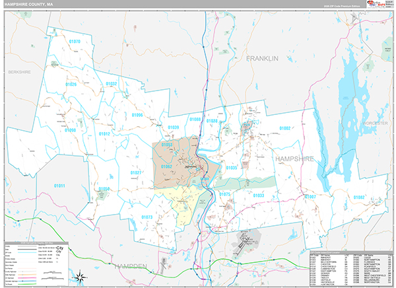The width and height of the screenshot is (396, 288).
Task: Open the ZIP code index table
Action: click(x=351, y=269)
